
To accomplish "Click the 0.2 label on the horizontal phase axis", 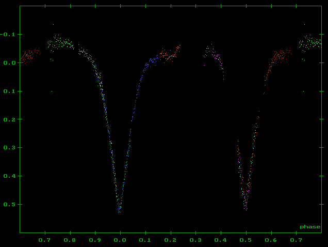I will click(171, 240).
